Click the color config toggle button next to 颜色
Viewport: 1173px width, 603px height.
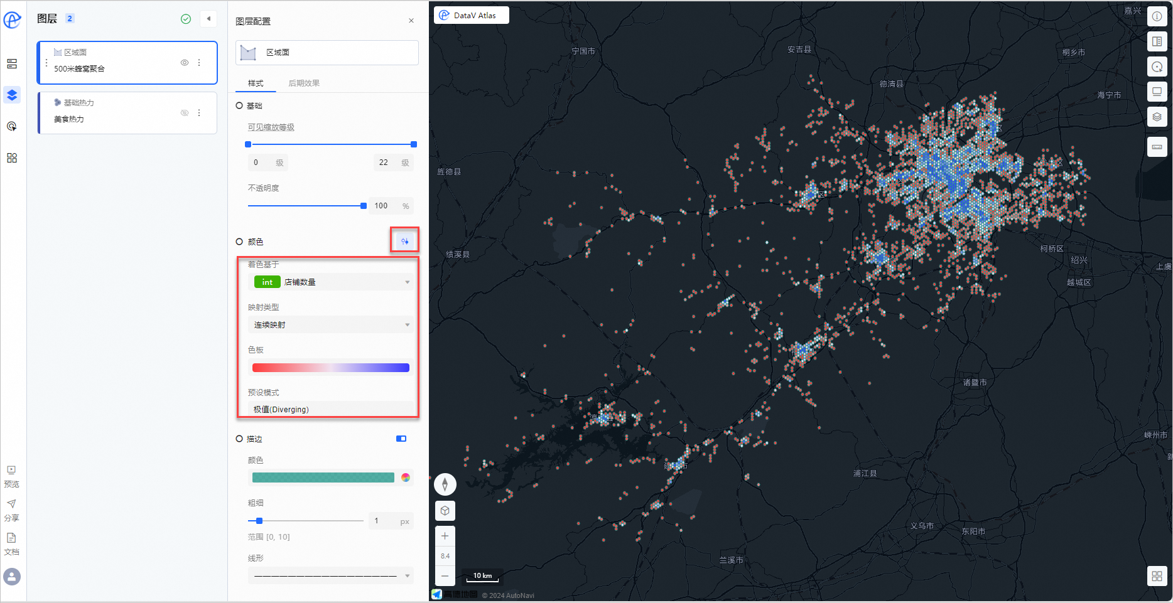point(405,241)
